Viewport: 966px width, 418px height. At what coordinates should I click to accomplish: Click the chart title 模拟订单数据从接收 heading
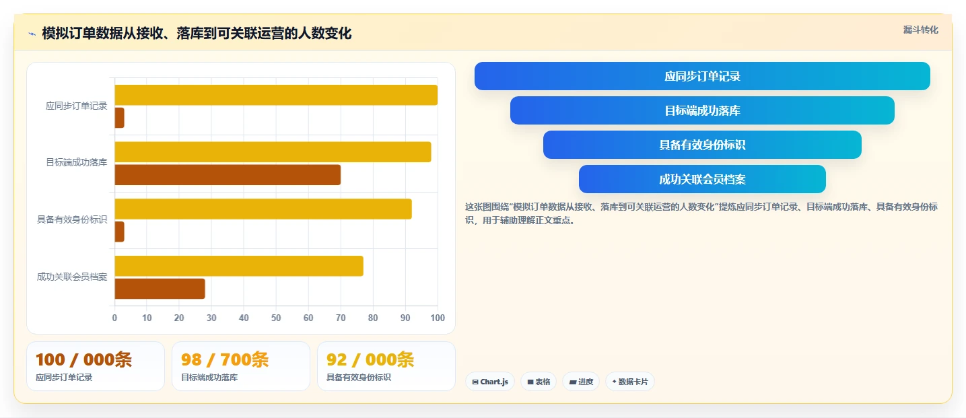click(197, 34)
